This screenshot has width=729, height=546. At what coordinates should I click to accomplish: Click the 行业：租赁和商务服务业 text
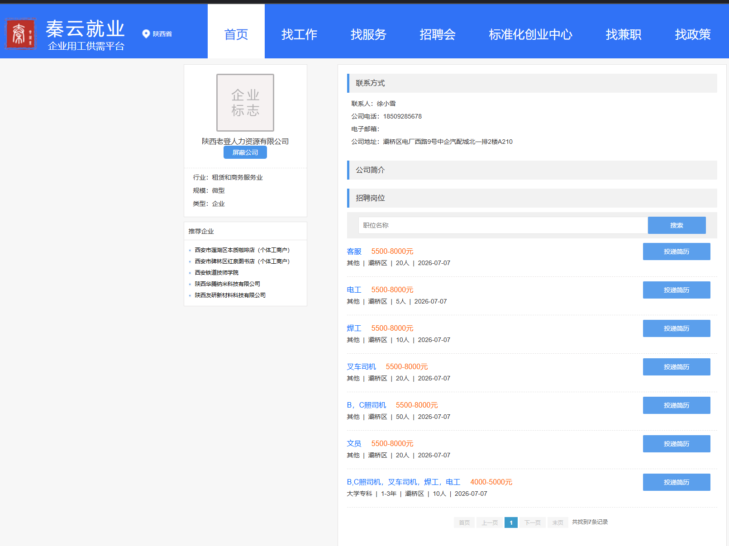pos(228,177)
